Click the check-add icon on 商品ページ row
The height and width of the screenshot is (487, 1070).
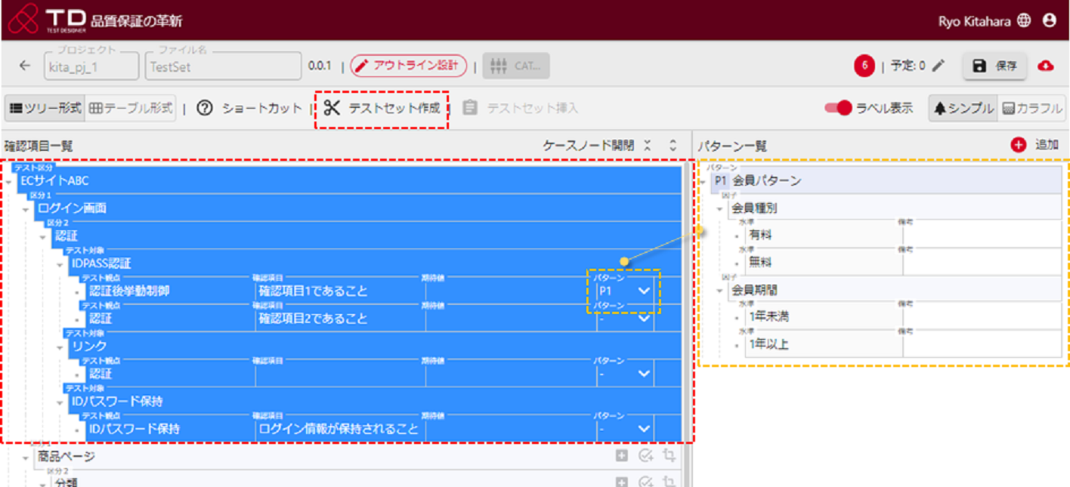click(645, 455)
